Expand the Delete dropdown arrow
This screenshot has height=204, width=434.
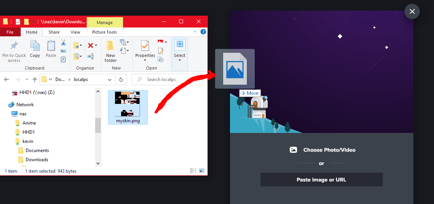[x=96, y=46]
